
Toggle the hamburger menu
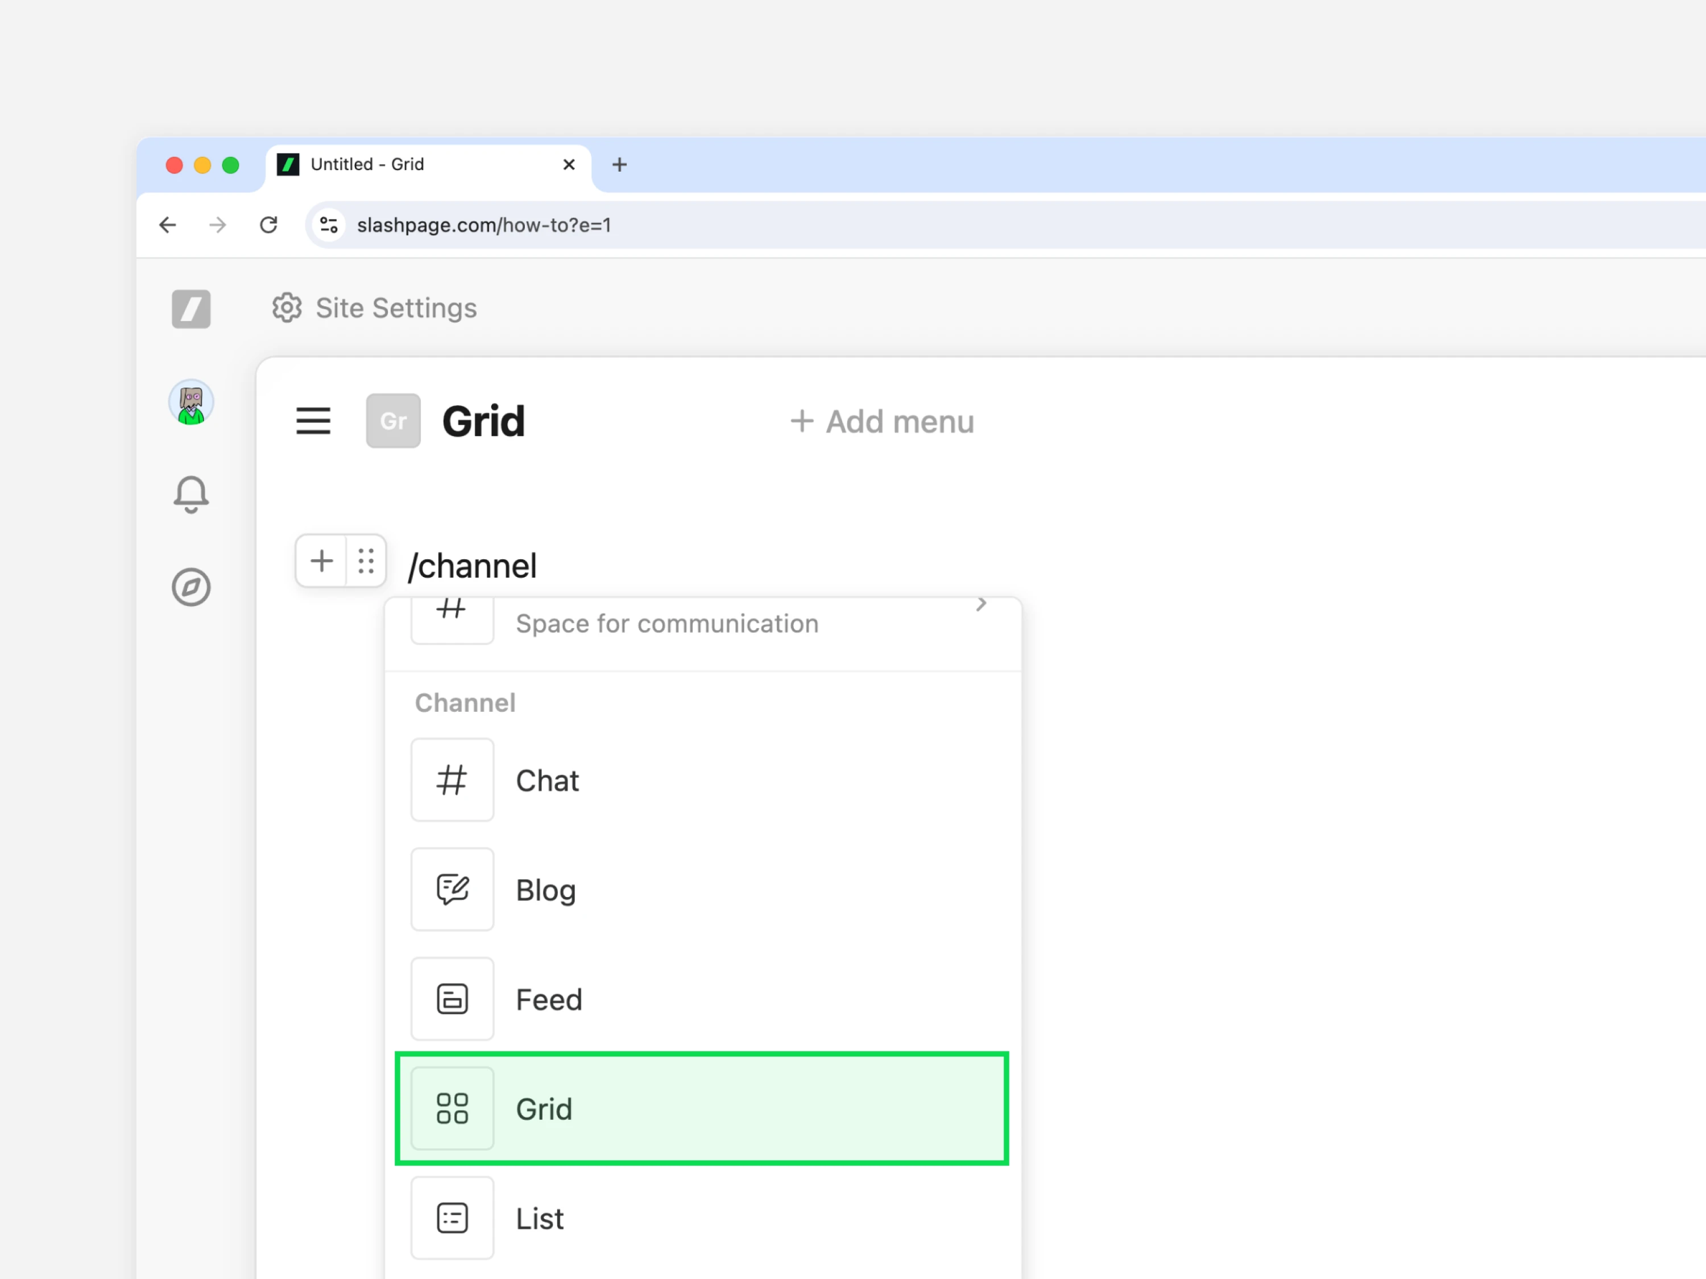pos(313,421)
